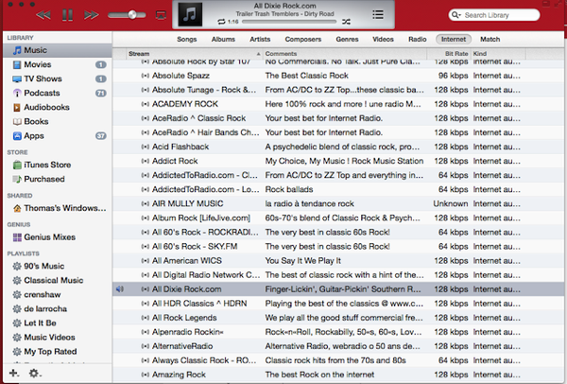The height and width of the screenshot is (384, 567).
Task: Sort list by Bit Rate column
Action: (x=450, y=54)
